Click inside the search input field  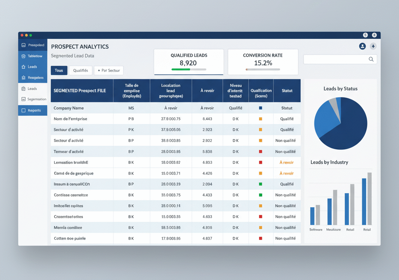click(335, 59)
